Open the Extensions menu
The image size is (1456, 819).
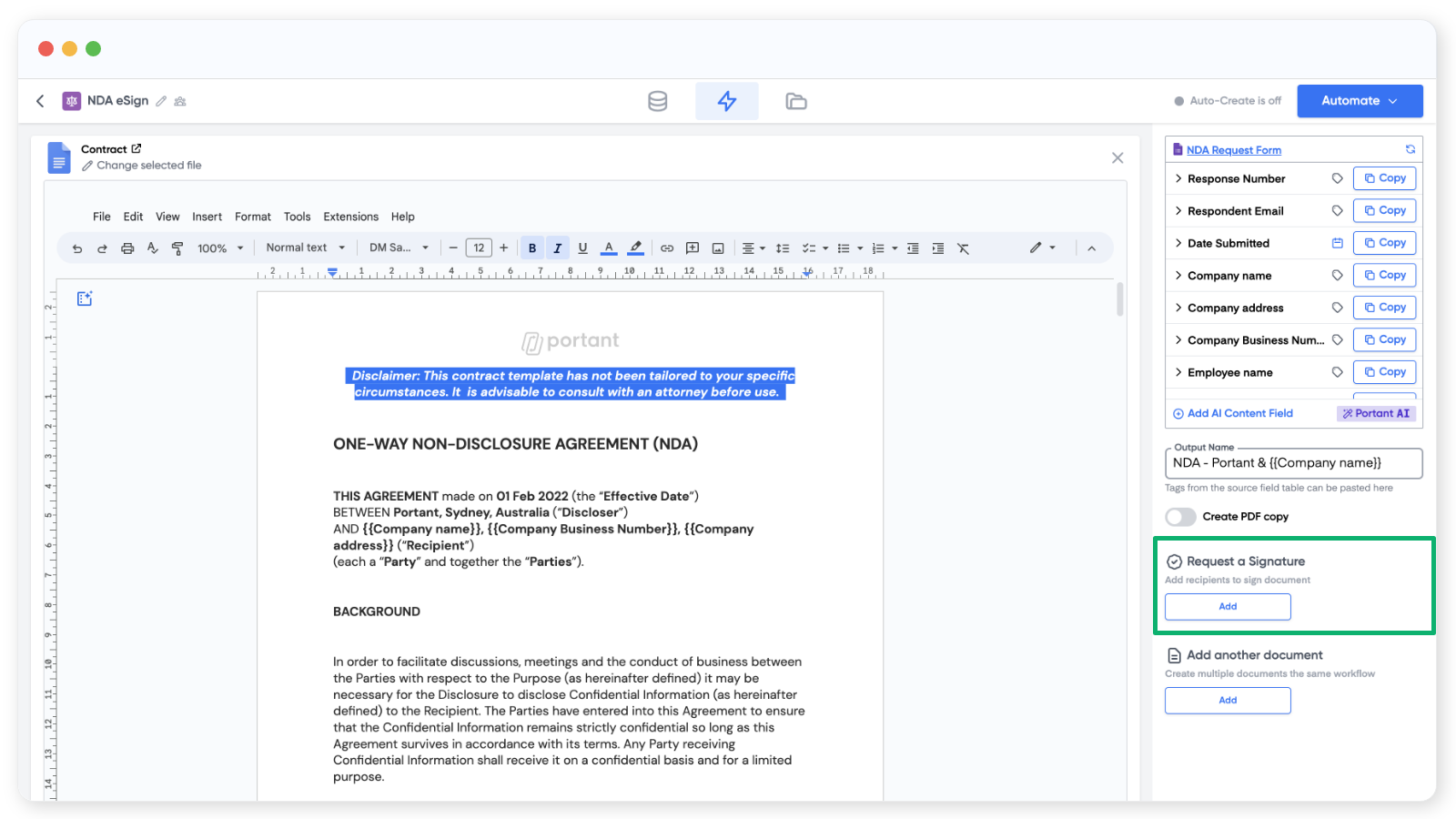point(350,217)
